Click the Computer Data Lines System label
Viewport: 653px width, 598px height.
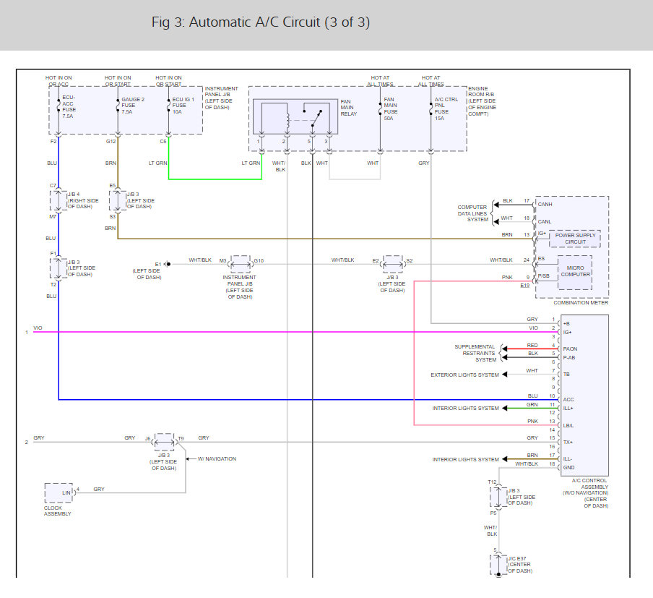(472, 213)
